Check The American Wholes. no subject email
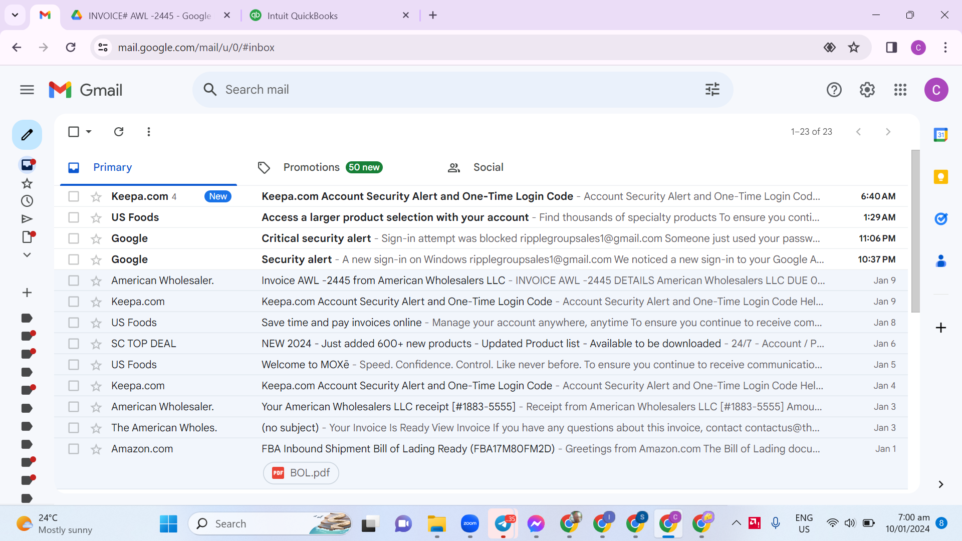 pyautogui.click(x=74, y=428)
